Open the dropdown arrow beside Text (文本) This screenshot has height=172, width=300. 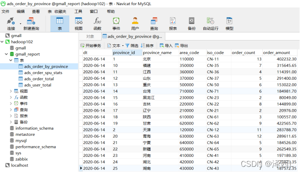(x=123, y=46)
